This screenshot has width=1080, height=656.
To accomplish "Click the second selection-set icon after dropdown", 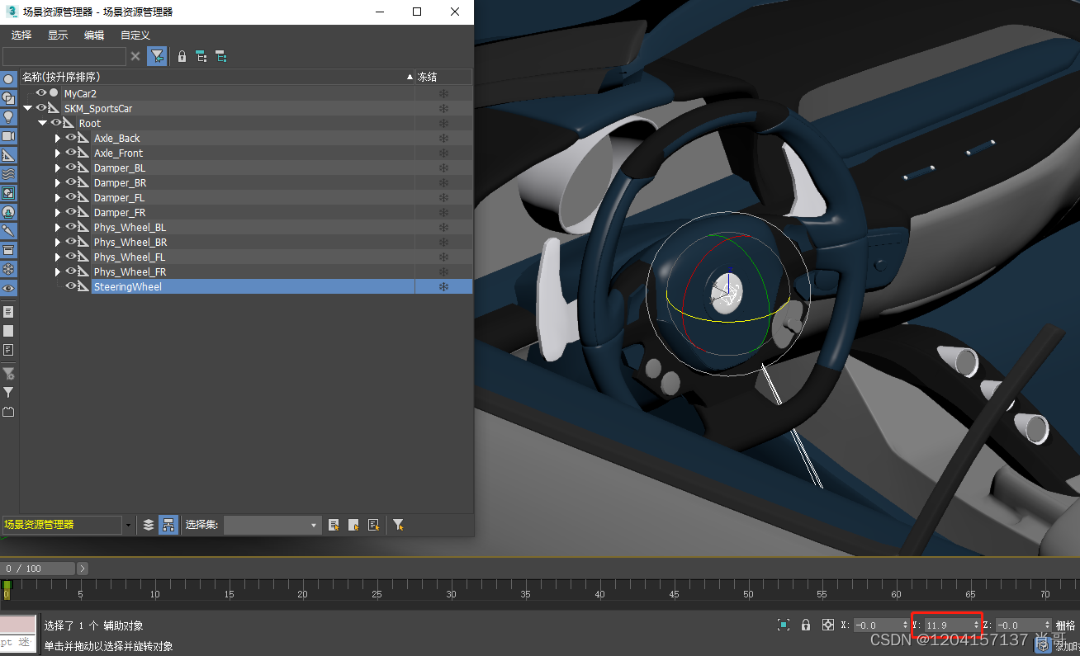I will (x=353, y=525).
